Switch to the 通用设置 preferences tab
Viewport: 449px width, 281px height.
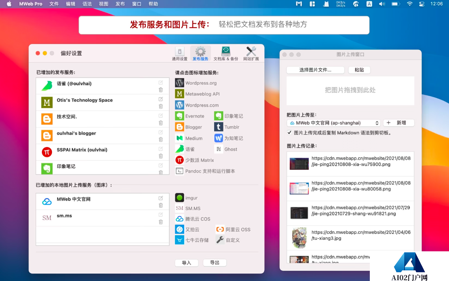(179, 54)
